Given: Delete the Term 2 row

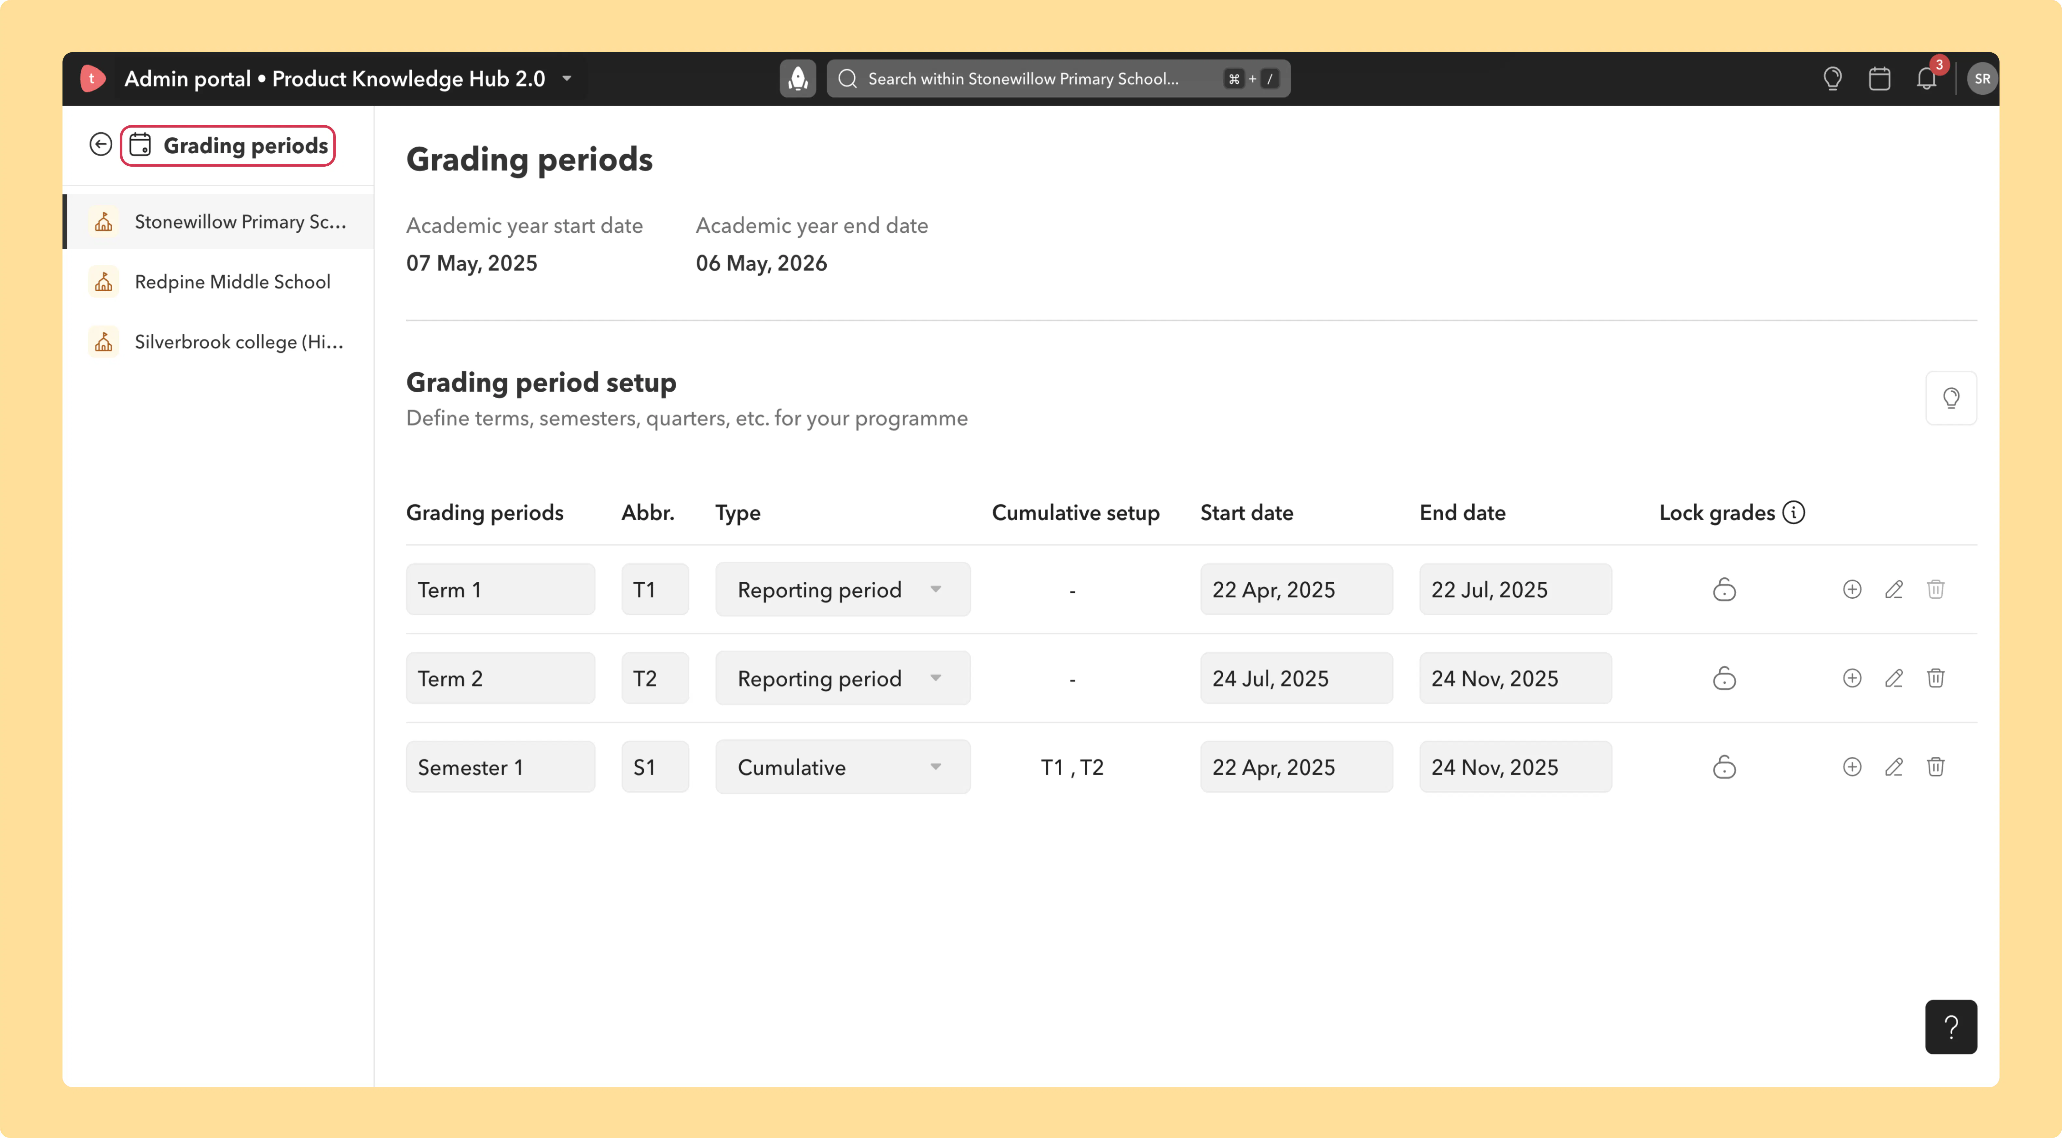Looking at the screenshot, I should 1935,678.
